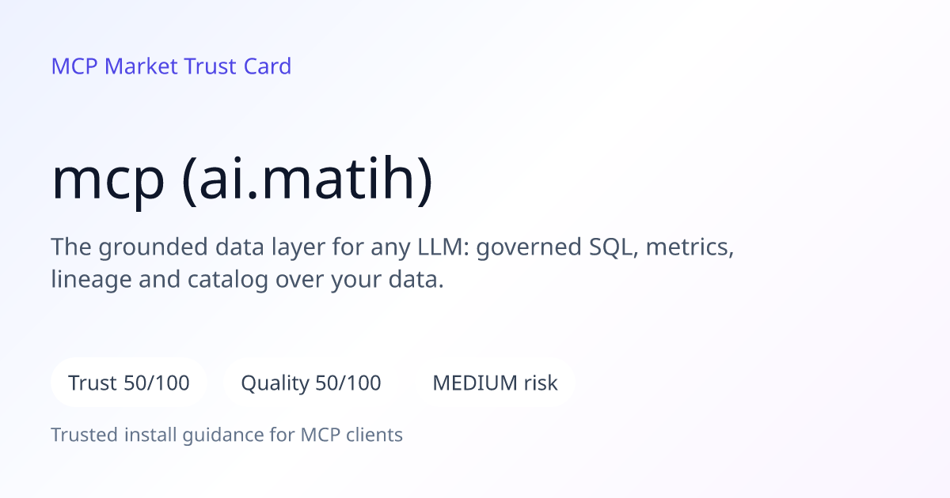Screen dimensions: 950x498
Task: Open the Trust 50/100 badge
Action: click(x=129, y=383)
